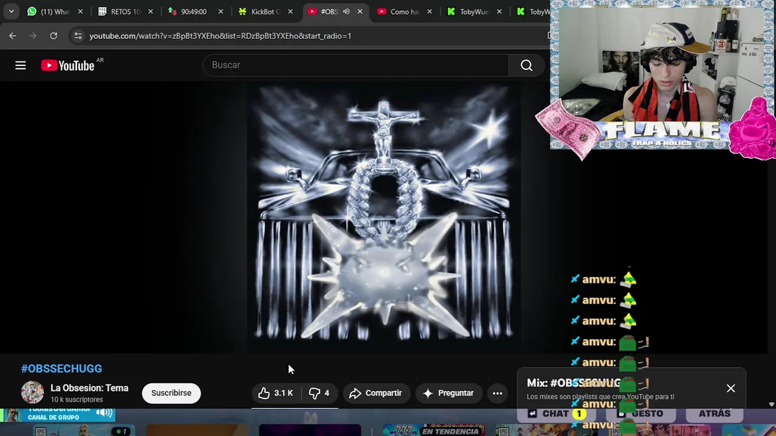The width and height of the screenshot is (776, 436).
Task: Click the Compartir share button
Action: [x=376, y=393]
